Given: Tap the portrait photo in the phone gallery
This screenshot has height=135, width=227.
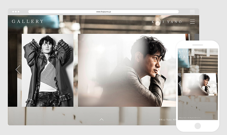Looking at the screenshot, I should [200, 84].
